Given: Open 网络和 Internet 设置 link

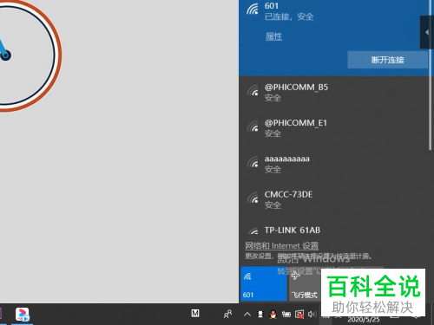Looking at the screenshot, I should (x=281, y=246).
